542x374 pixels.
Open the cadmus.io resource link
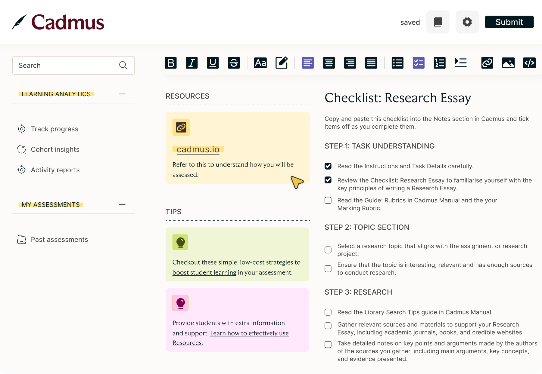point(198,149)
